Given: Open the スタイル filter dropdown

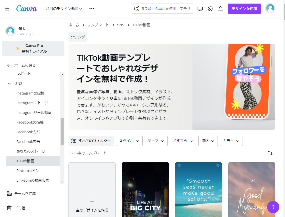Looking at the screenshot, I should tap(129, 141).
